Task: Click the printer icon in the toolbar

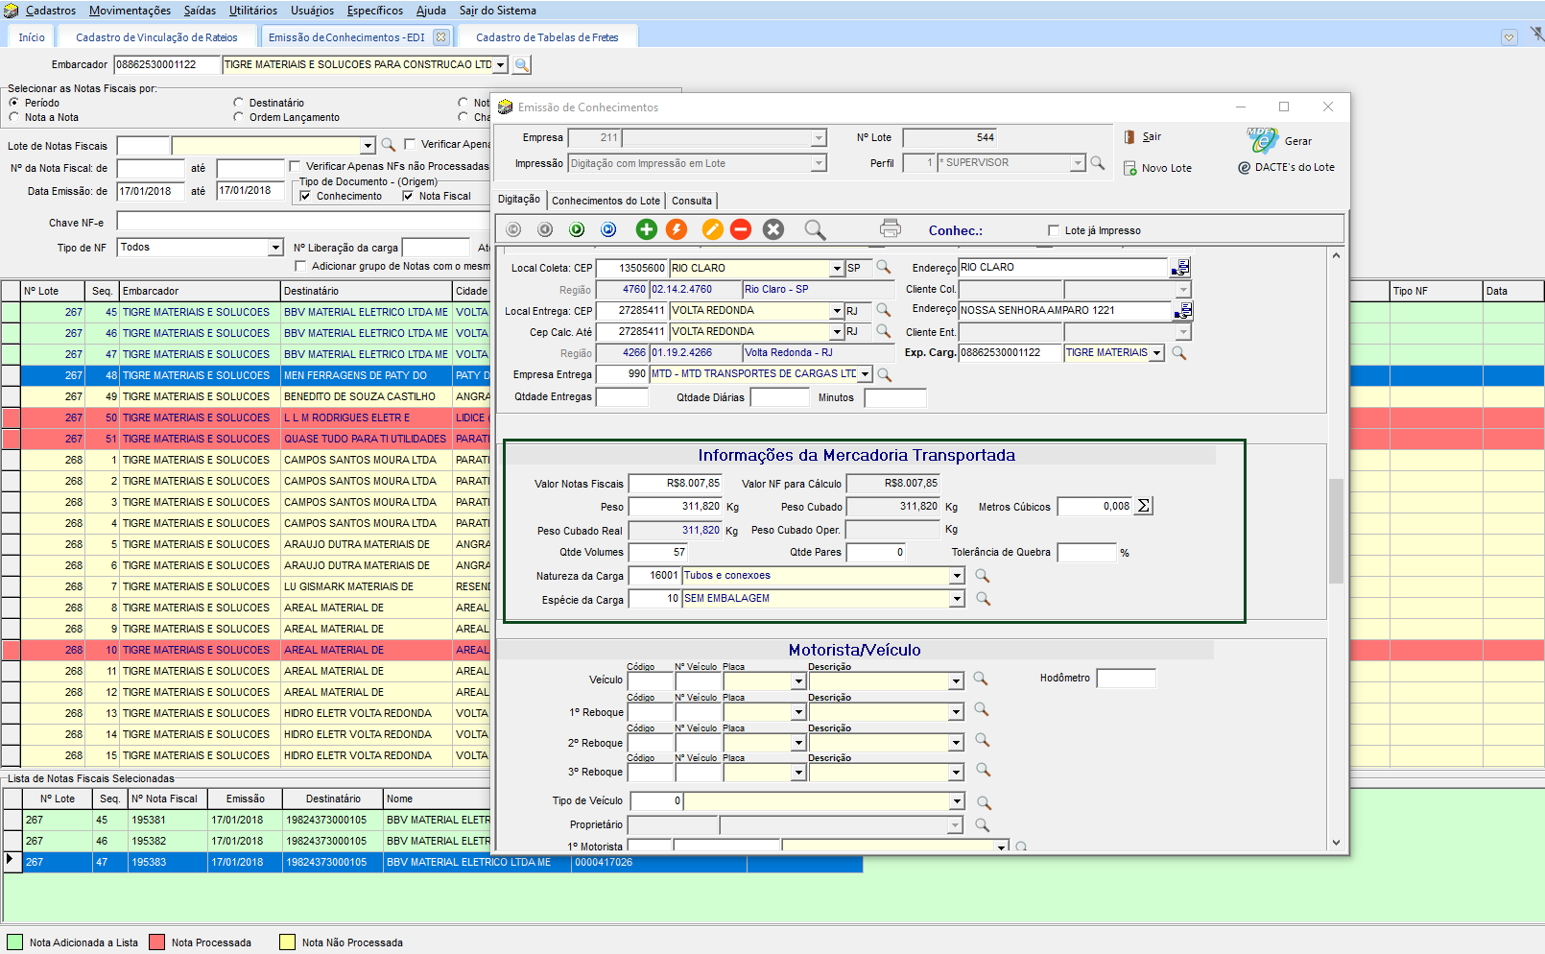Action: (x=891, y=228)
